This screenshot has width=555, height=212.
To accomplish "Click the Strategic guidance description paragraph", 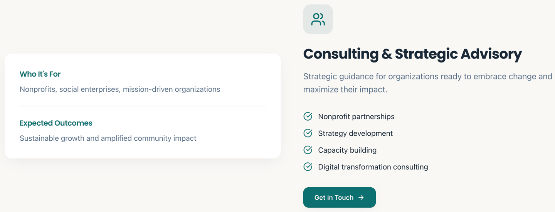I will coord(427,77).
